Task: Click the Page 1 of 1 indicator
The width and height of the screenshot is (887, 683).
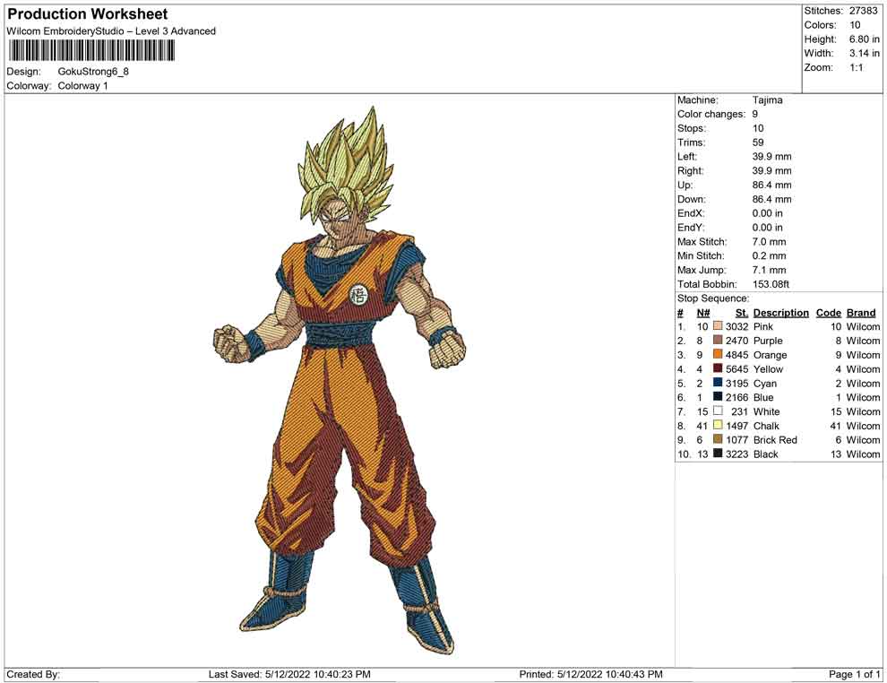Action: (855, 674)
